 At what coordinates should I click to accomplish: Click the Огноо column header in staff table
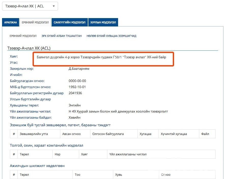(x=166, y=175)
